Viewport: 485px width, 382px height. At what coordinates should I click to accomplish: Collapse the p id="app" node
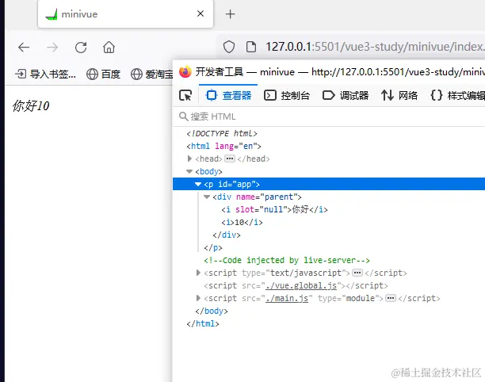(198, 184)
